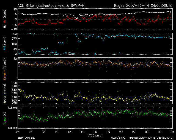
Task: Click the '310' tick label on Speed axis
Action: click(14, 97)
